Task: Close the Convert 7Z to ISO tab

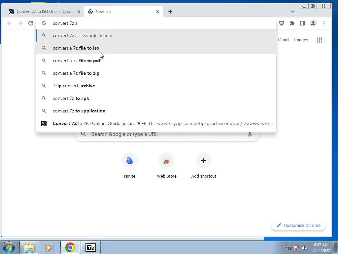Action: pyautogui.click(x=79, y=12)
